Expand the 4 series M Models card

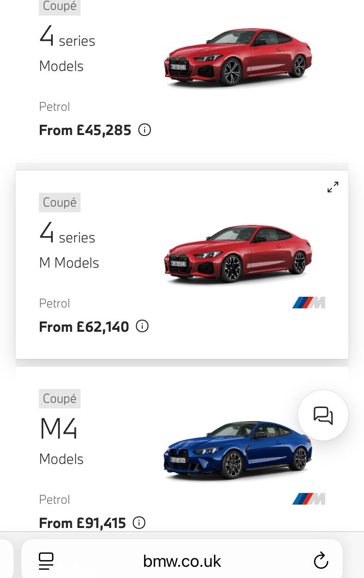click(x=333, y=187)
